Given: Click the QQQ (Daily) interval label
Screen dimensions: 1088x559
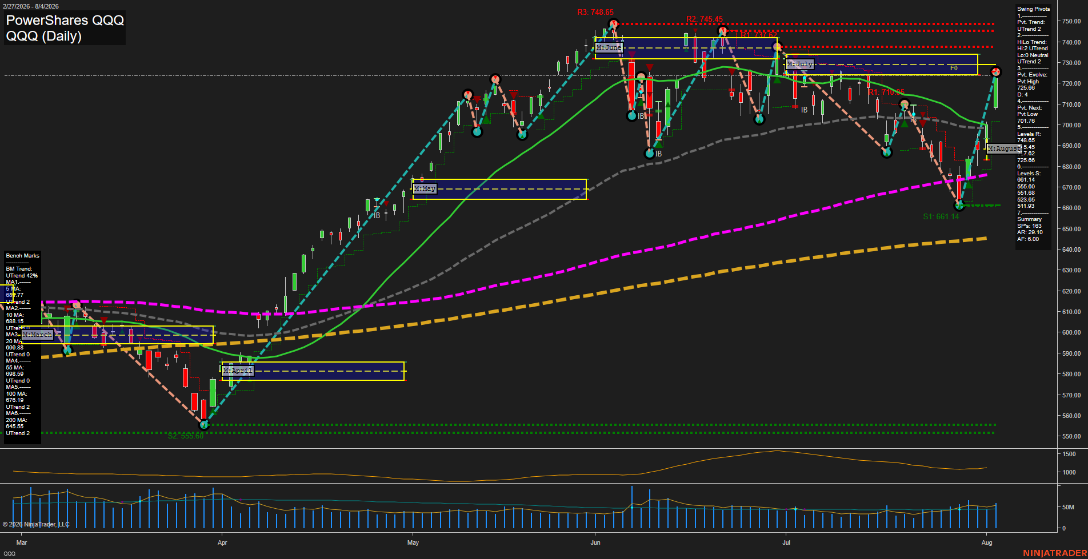Looking at the screenshot, I should tap(43, 36).
